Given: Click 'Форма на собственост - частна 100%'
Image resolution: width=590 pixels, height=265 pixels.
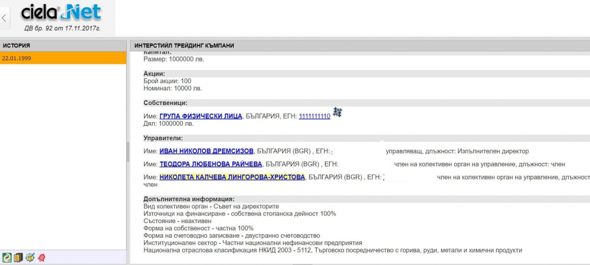Looking at the screenshot, I should [198, 228].
